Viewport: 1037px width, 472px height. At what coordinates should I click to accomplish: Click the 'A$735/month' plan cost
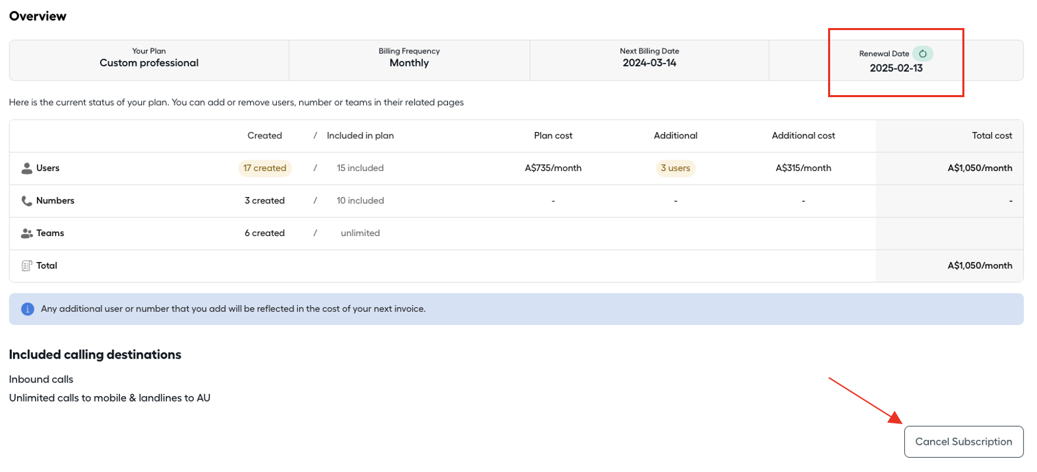[553, 168]
